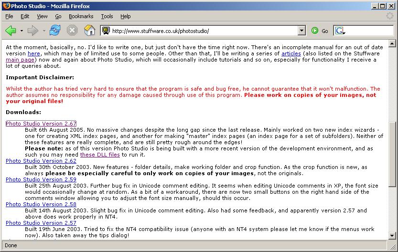Viewport: 398px width, 252px height.
Task: Click the 'Important Disclaimer:' heading
Action: pos(40,77)
